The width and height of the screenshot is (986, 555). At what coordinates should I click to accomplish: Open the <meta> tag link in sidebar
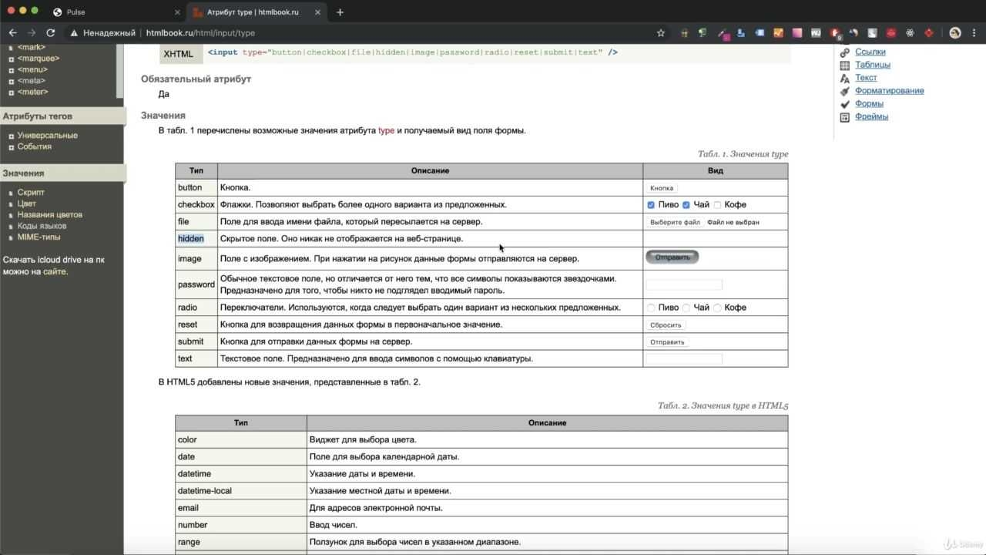(32, 81)
